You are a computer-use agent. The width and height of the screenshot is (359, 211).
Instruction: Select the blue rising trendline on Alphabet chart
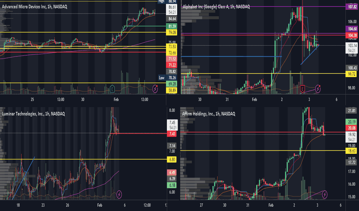click(310, 55)
